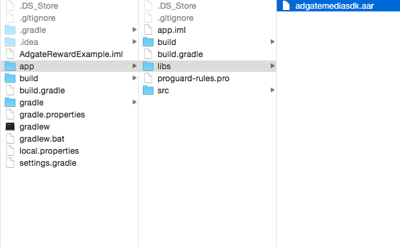The image size is (400, 247).
Task: Click the src folder icon
Action: pyautogui.click(x=148, y=91)
